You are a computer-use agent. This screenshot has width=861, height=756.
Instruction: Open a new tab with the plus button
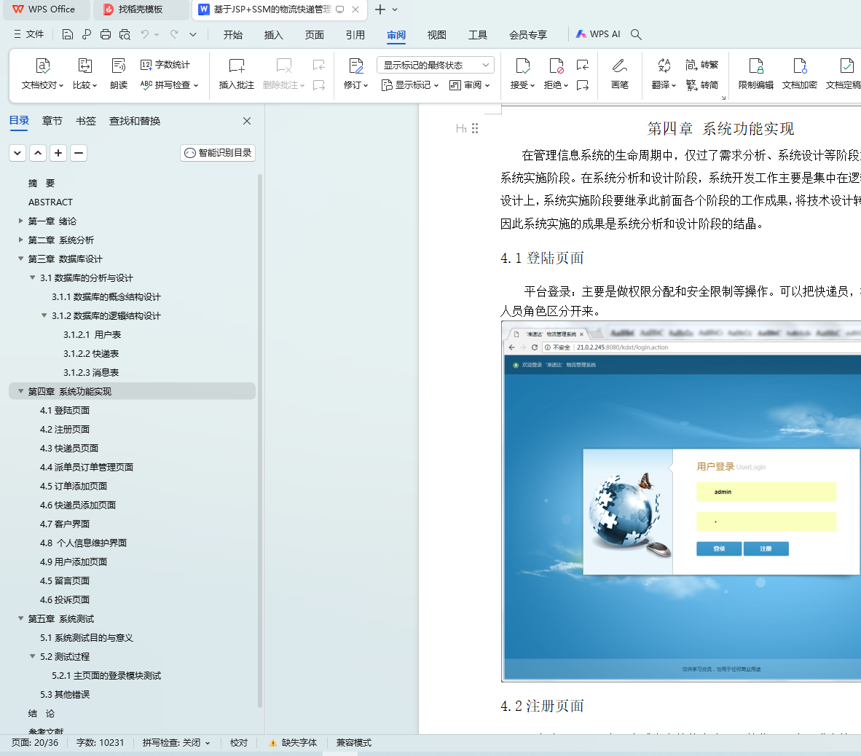point(380,9)
